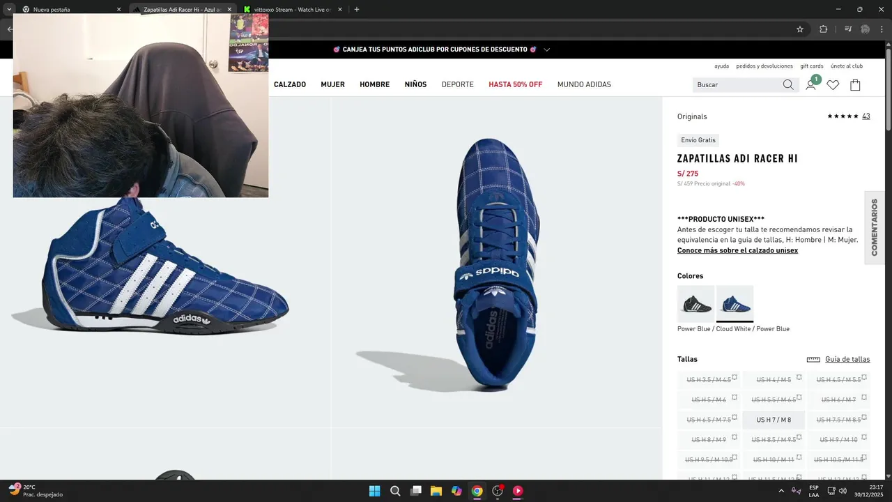Open Task View in the taskbar
Viewport: 892px width, 502px height.
[x=415, y=491]
